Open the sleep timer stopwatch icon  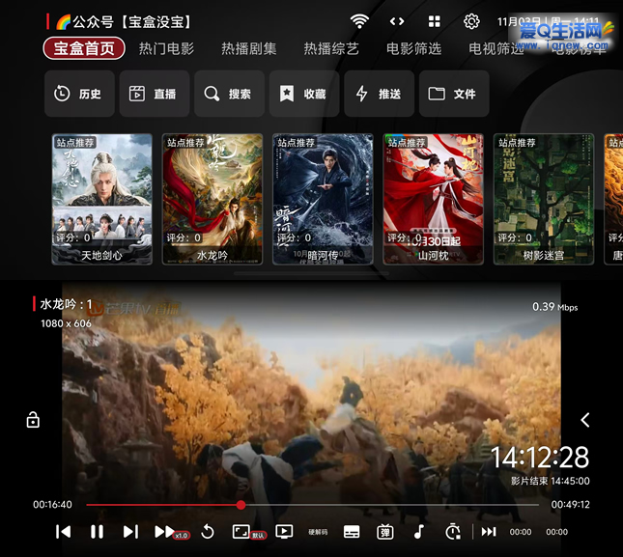(453, 532)
